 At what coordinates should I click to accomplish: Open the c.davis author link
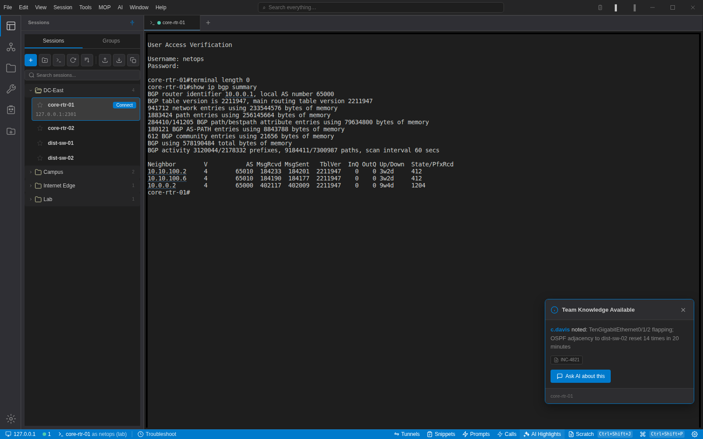[560, 330]
